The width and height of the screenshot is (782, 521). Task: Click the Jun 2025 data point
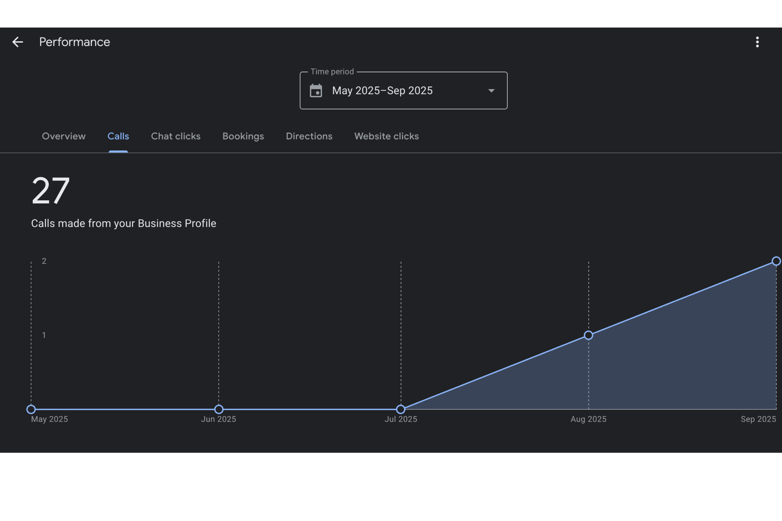pos(218,409)
